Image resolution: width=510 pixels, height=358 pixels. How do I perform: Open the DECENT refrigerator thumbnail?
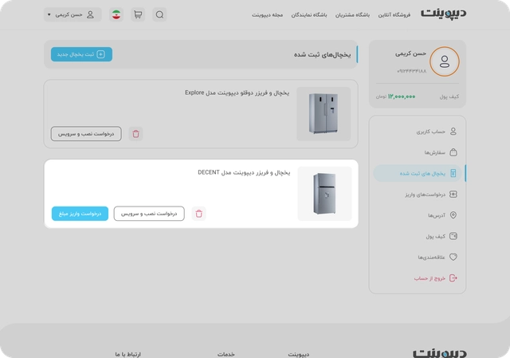(x=324, y=194)
